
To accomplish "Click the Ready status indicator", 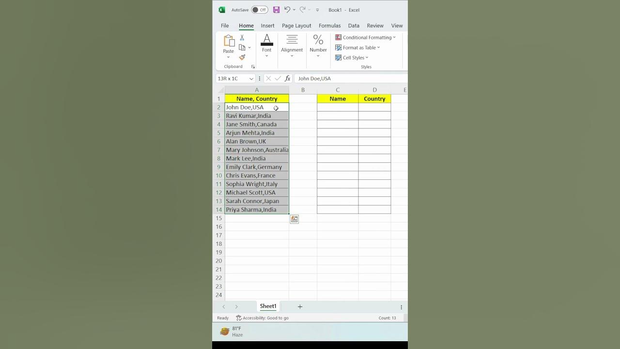I will [223, 318].
